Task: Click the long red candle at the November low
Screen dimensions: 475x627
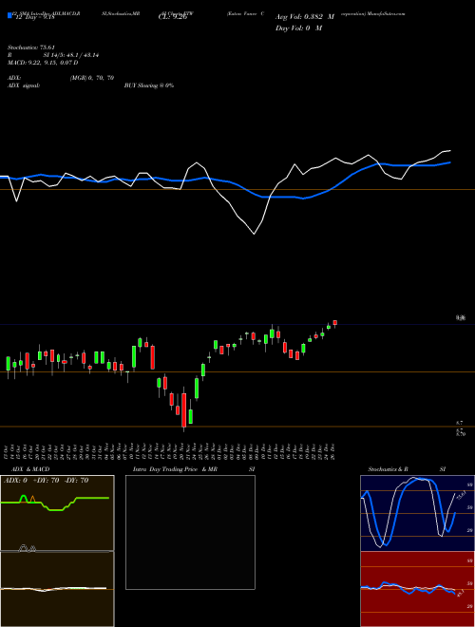Action: [x=184, y=409]
